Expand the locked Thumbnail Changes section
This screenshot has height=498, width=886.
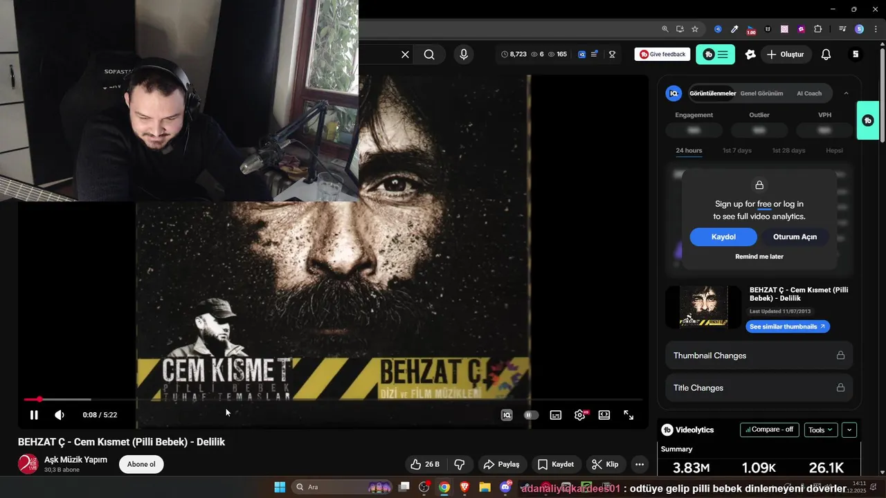[x=759, y=356]
